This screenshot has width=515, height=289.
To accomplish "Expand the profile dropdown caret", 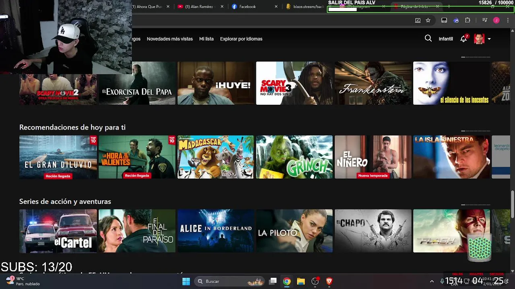I will tap(489, 39).
